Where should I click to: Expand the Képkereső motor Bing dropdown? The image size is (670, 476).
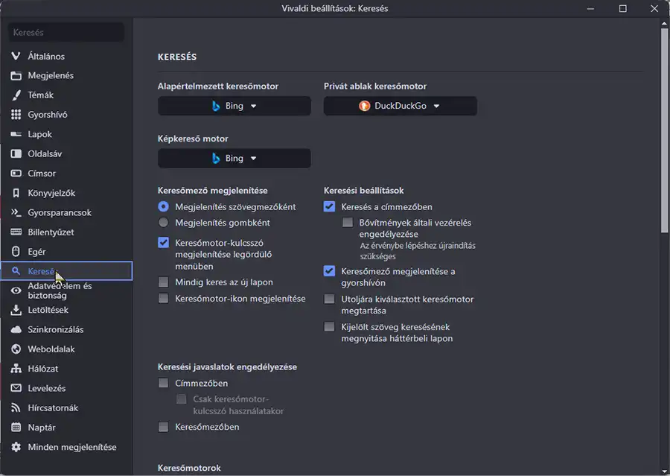(x=234, y=159)
